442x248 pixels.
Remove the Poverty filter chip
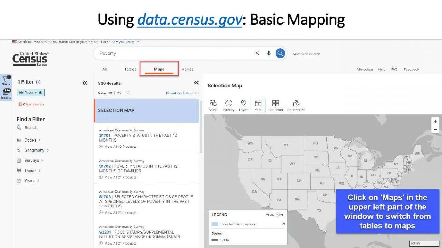click(x=31, y=93)
